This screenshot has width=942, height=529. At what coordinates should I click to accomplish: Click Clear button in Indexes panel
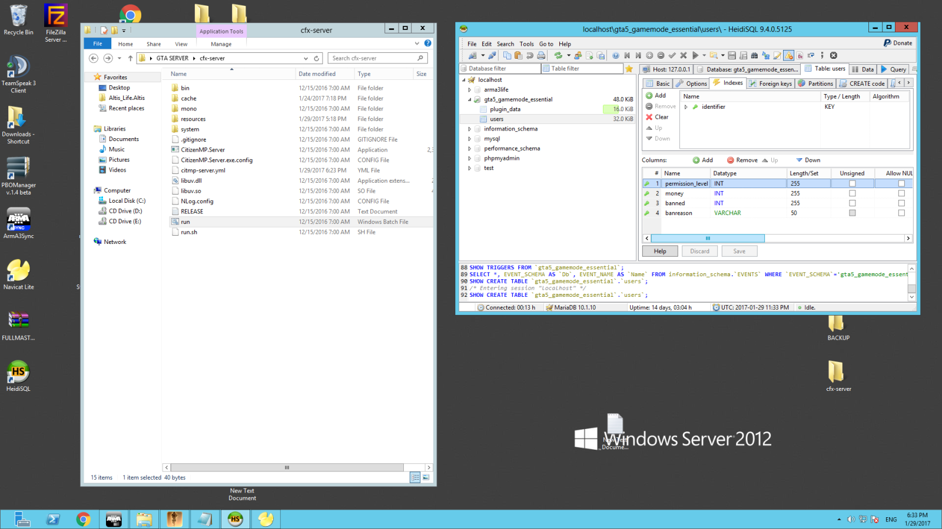point(657,117)
